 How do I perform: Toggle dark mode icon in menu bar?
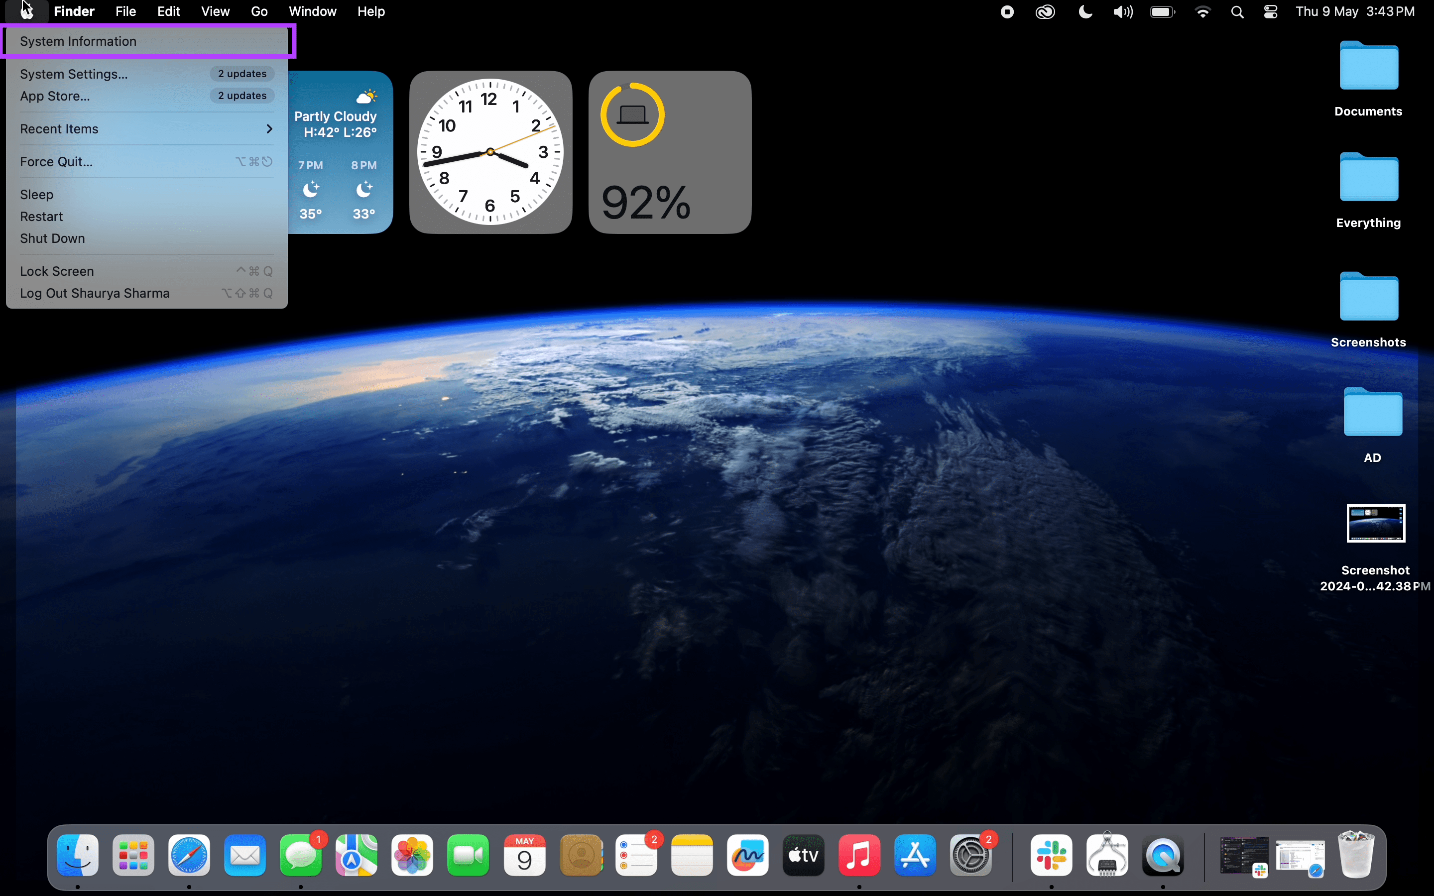1085,12
